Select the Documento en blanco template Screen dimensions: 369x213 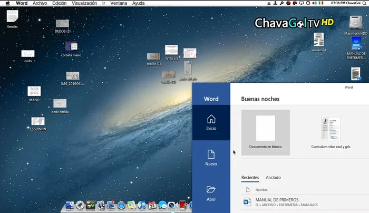(265, 132)
